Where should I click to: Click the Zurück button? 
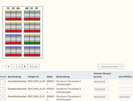[34, 66]
